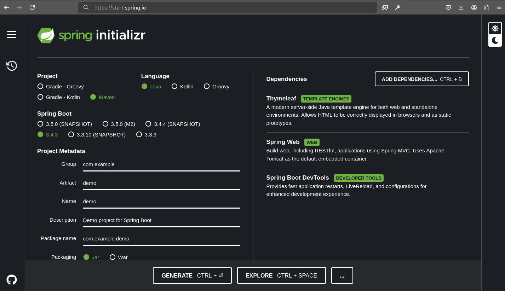Open the browser account icon
Screen dimensions: 505x291
click(x=474, y=7)
